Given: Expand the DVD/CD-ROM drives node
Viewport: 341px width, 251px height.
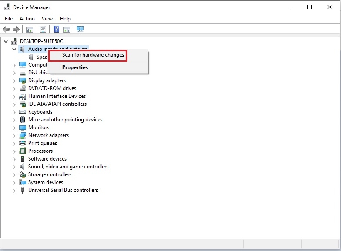Looking at the screenshot, I should [14, 89].
